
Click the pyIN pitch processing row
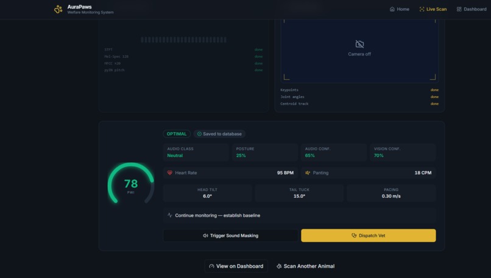click(183, 70)
